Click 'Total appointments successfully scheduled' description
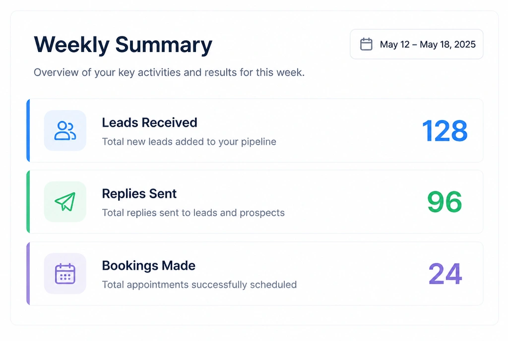This screenshot has height=341, width=508. tap(199, 284)
